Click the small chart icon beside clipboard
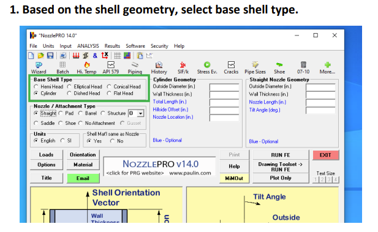Viewport: 378px width, 232px height. pos(149,56)
